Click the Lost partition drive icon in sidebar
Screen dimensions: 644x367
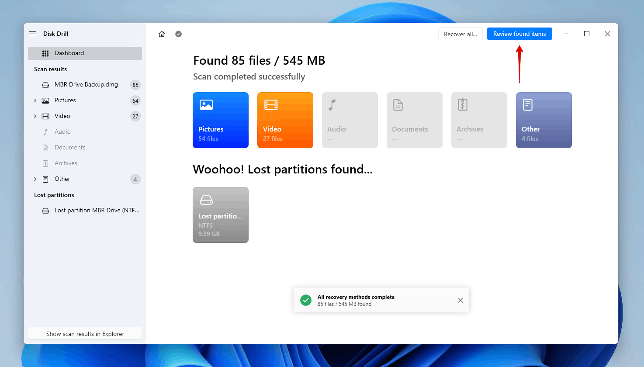pos(45,211)
